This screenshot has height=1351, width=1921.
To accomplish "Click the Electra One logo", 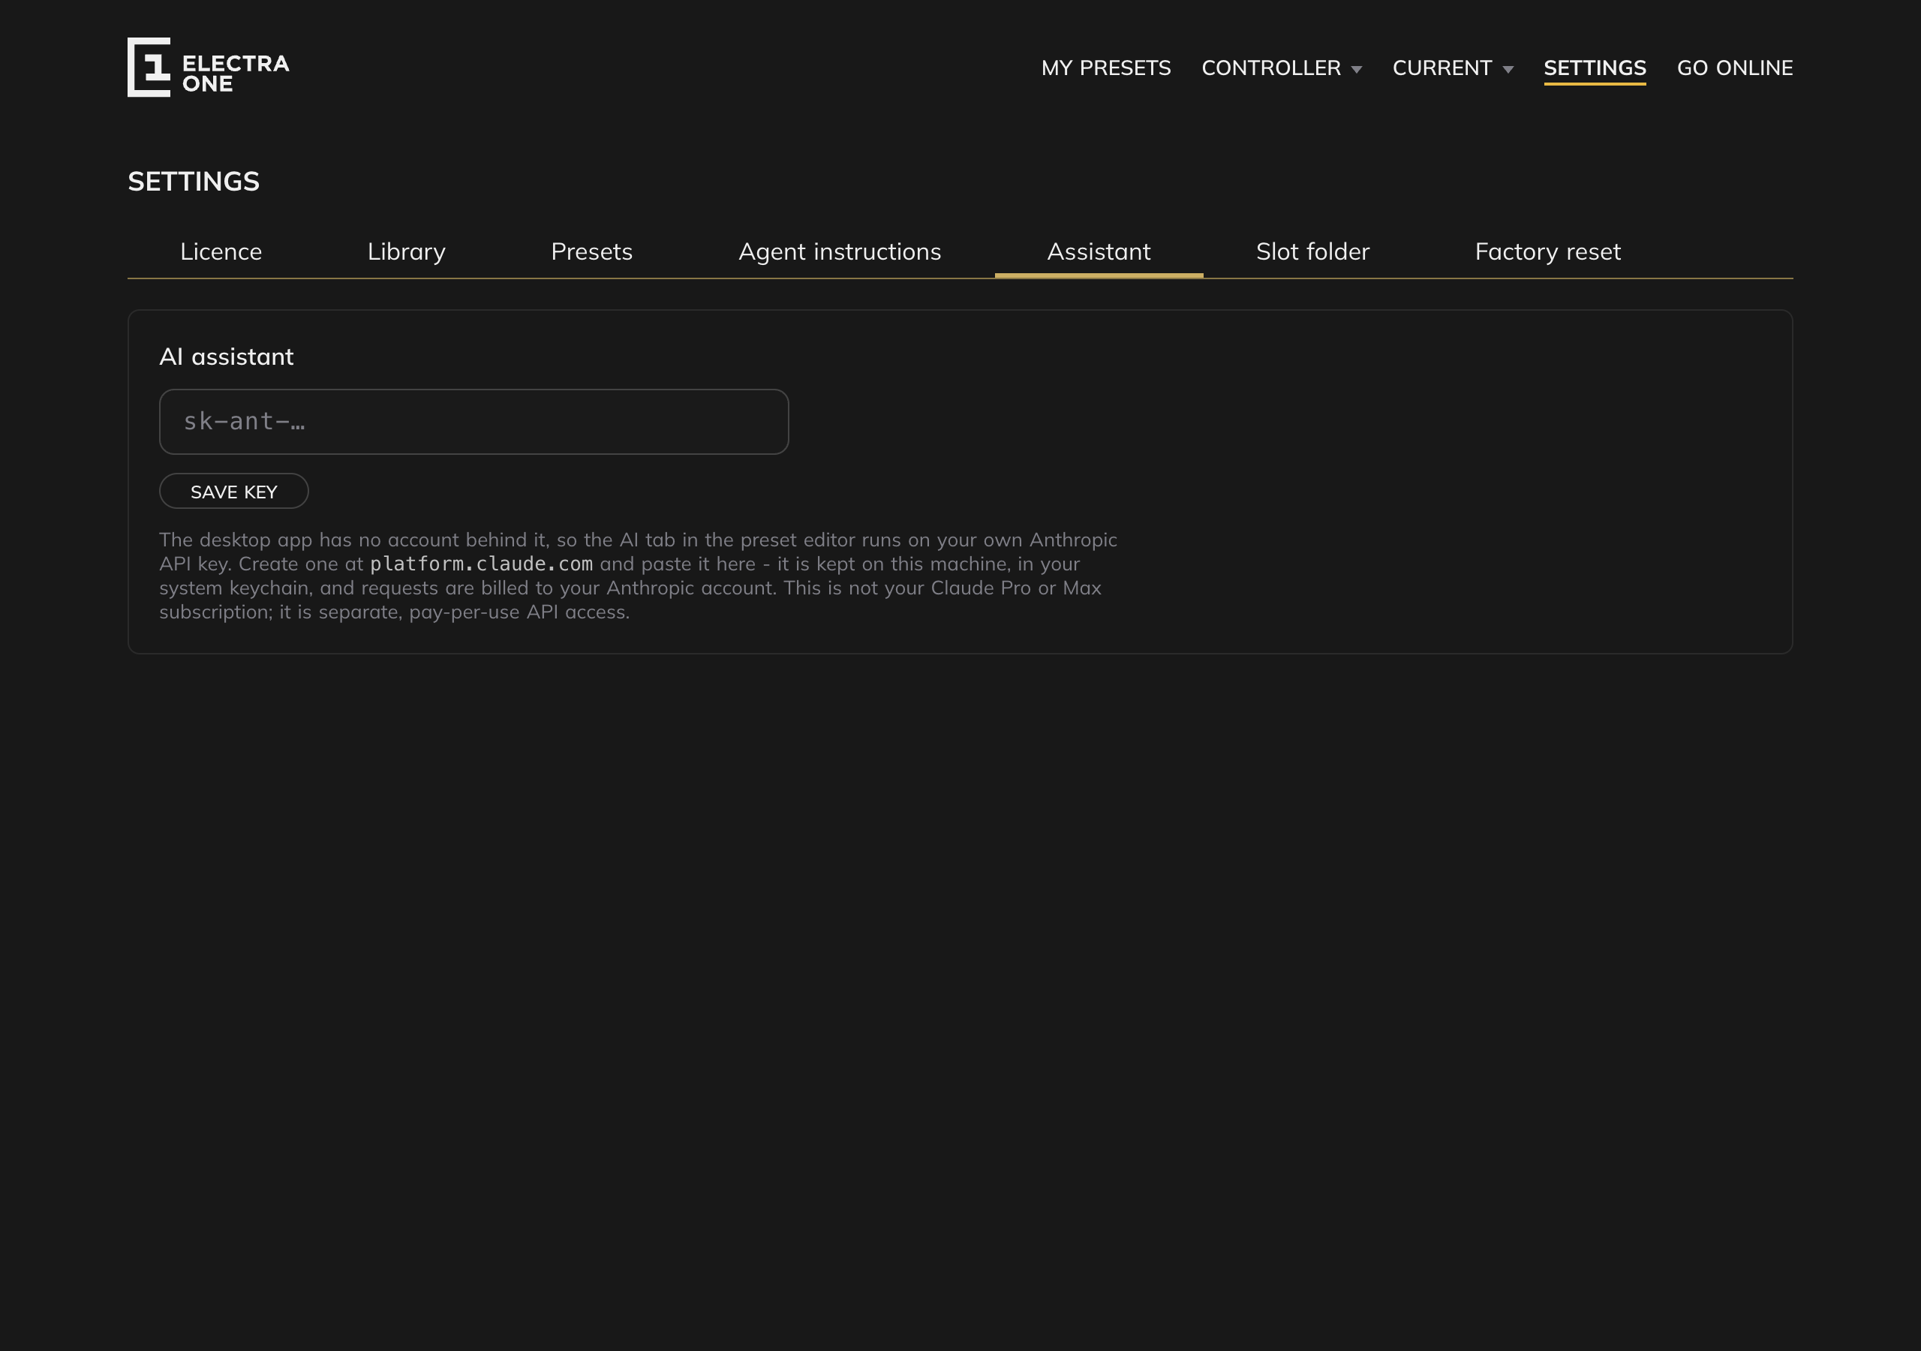I will pyautogui.click(x=209, y=67).
